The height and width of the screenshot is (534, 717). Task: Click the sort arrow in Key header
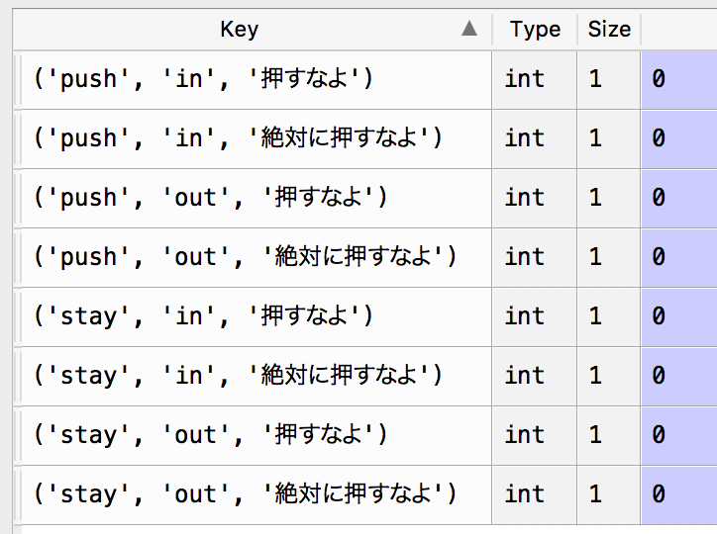(469, 30)
